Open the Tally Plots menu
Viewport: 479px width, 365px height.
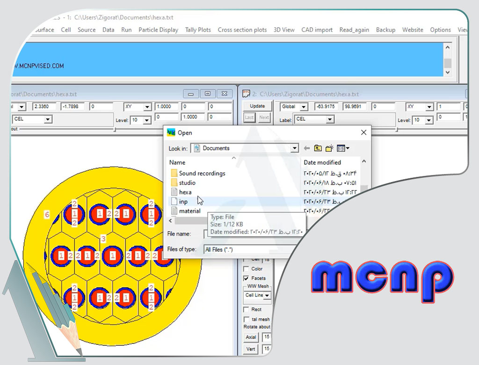point(198,29)
